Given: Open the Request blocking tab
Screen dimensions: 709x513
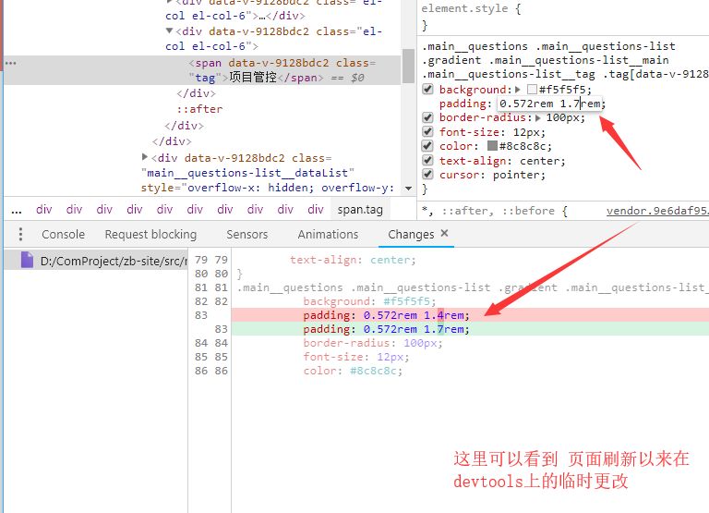Looking at the screenshot, I should point(150,235).
